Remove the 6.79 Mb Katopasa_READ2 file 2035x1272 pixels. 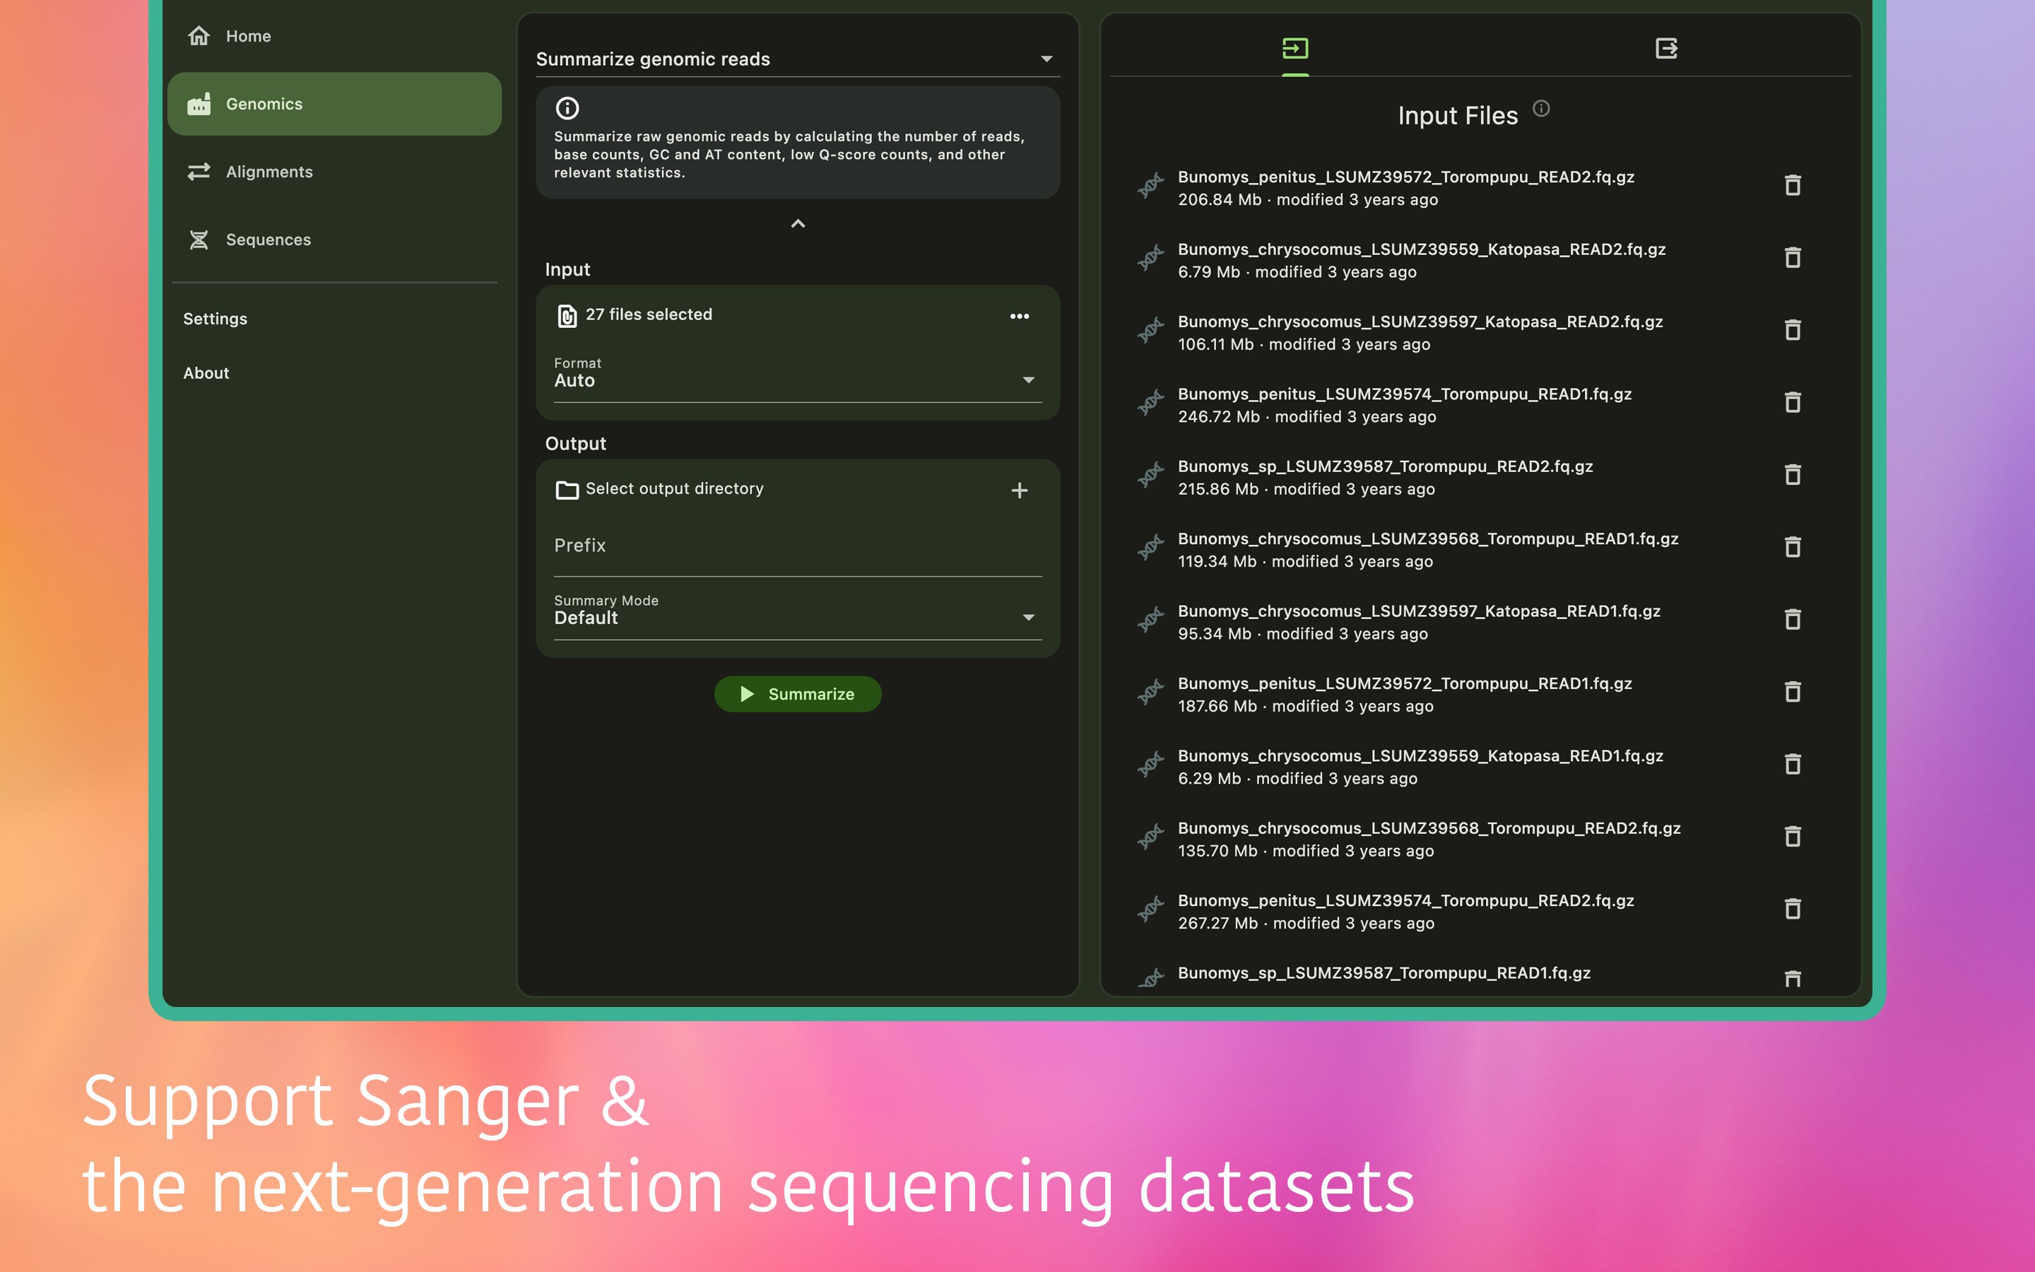(1792, 258)
